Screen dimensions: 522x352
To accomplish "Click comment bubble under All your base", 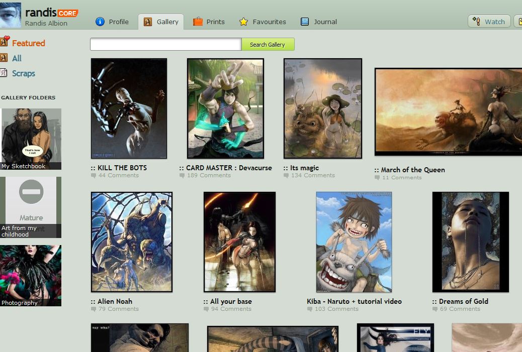I will 206,309.
